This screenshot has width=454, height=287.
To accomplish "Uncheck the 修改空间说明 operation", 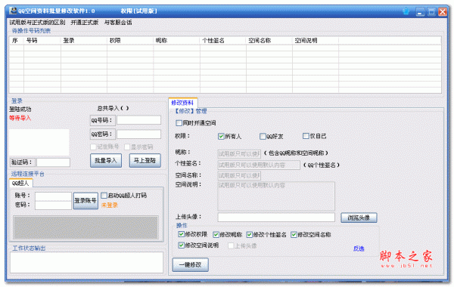I will point(182,245).
